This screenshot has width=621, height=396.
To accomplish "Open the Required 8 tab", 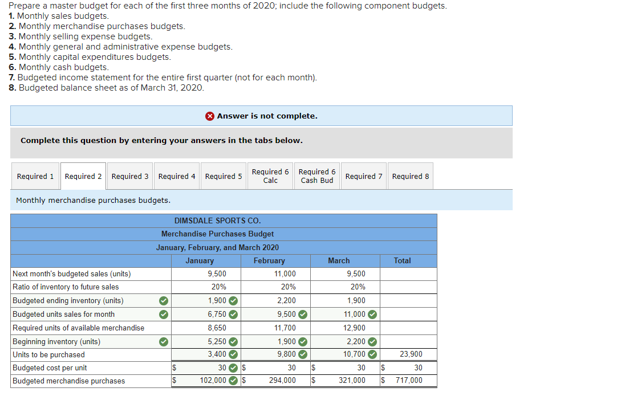I will (411, 176).
